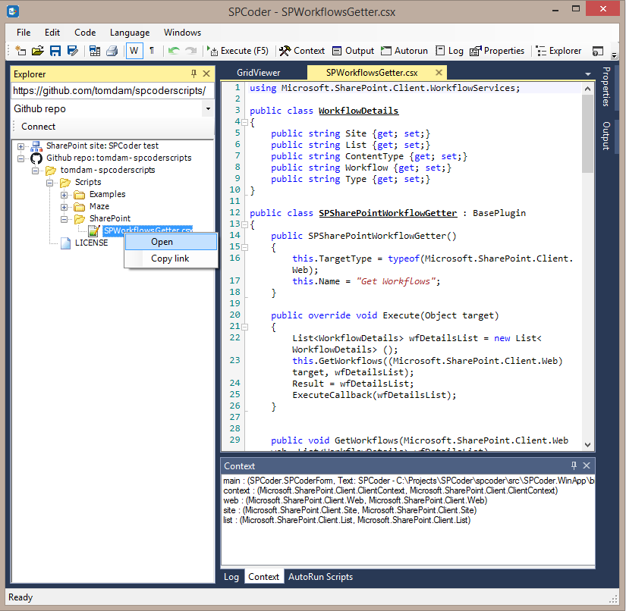Open the Properties toolbar item
Screen dimensions: 626x611
(497, 51)
